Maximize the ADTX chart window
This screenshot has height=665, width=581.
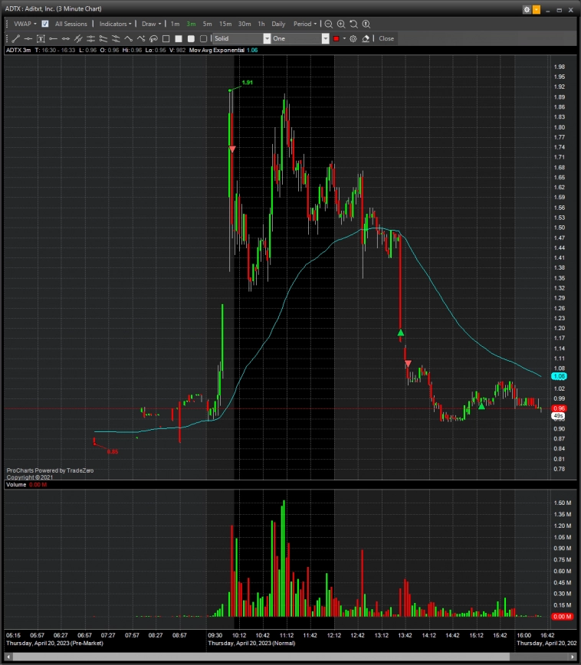560,10
